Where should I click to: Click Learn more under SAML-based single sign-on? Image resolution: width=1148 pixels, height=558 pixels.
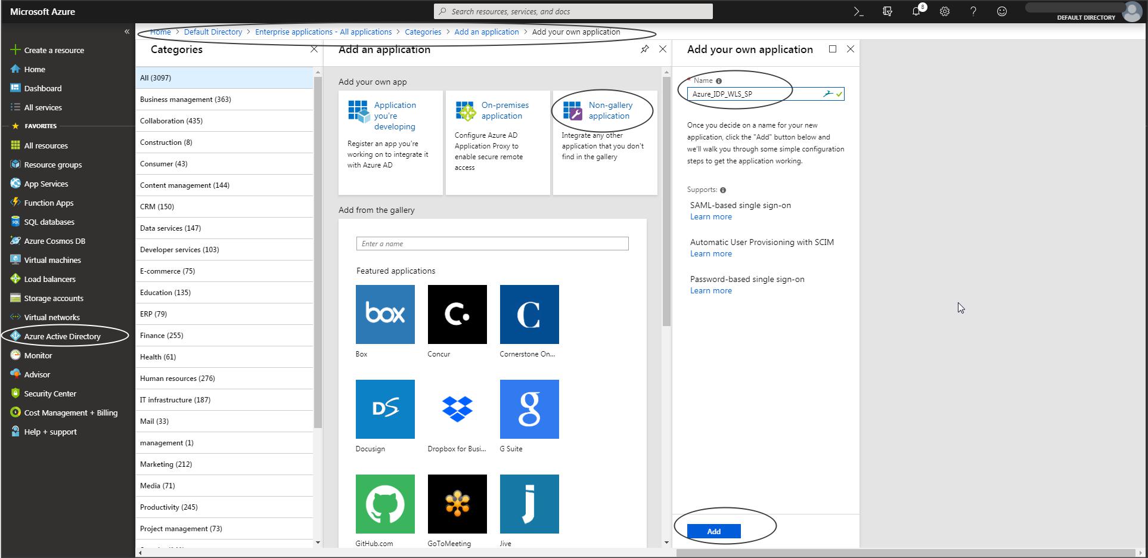coord(710,217)
